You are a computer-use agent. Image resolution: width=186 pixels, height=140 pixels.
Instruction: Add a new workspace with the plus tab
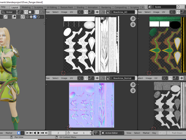[143, 7]
